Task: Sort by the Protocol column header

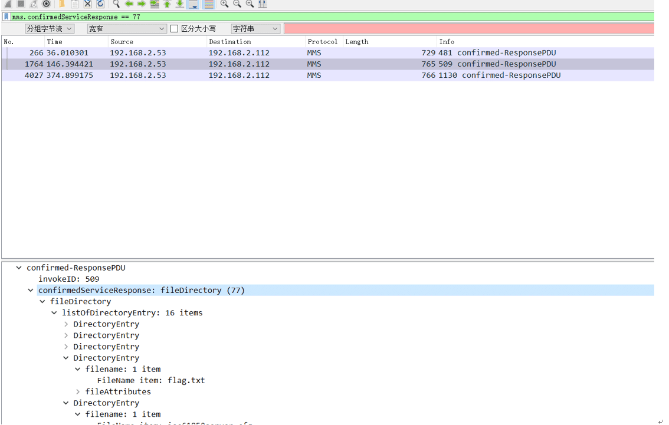Action: [x=323, y=42]
